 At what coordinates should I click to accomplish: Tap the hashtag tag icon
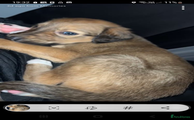click(128, 108)
